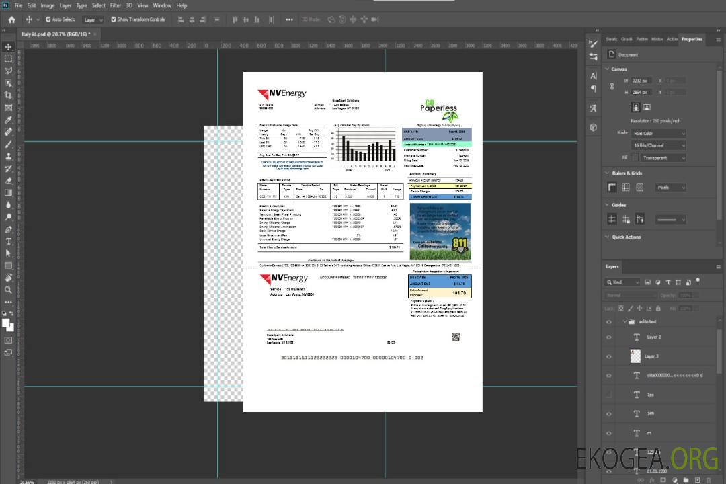The width and height of the screenshot is (726, 484).
Task: Open the layer filter Kind dropdown
Action: (622, 282)
